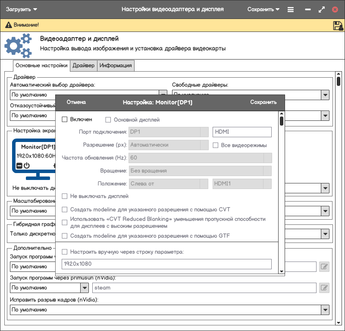345x331 pixels.
Task: Click the dialog's vertical scrollbar down arrow
Action: (x=282, y=271)
